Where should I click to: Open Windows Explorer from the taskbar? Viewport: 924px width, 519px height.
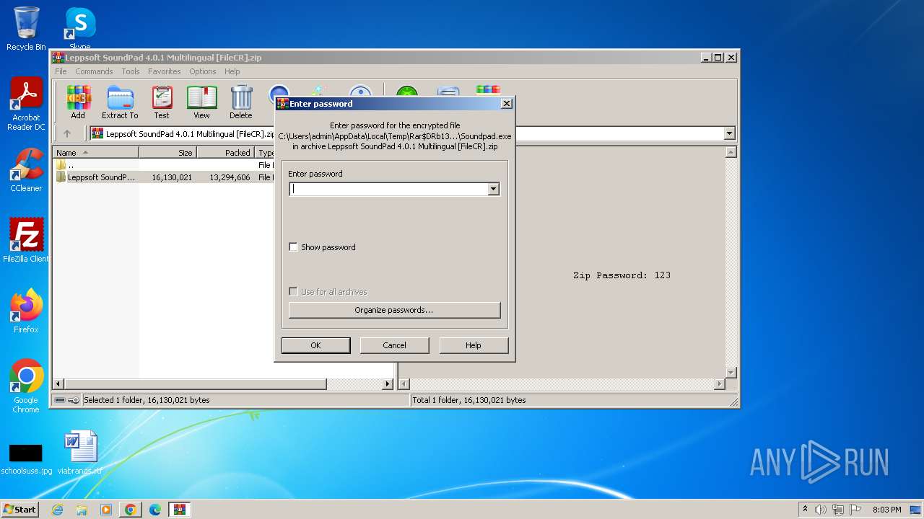click(82, 510)
